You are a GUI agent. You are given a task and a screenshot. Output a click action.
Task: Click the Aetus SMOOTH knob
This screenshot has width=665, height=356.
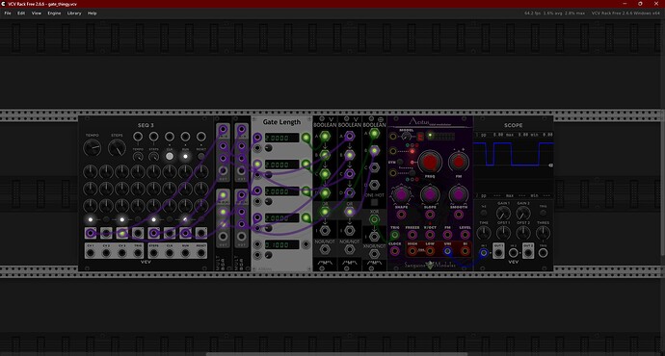point(459,194)
